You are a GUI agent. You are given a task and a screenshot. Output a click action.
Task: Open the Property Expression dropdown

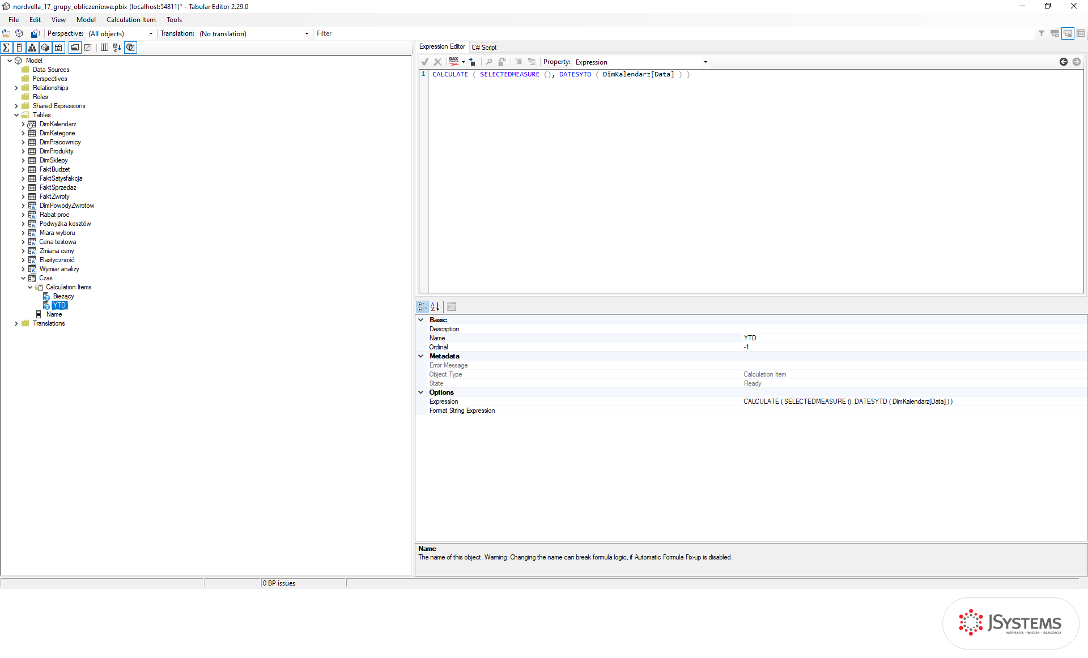tap(705, 62)
